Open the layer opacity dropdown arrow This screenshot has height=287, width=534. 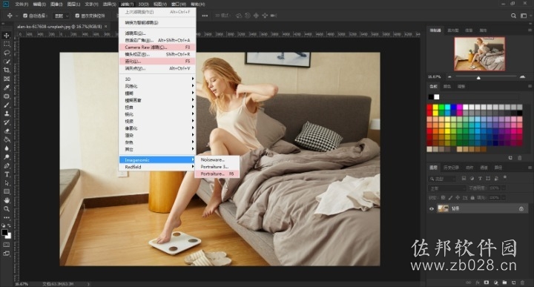[x=503, y=188]
